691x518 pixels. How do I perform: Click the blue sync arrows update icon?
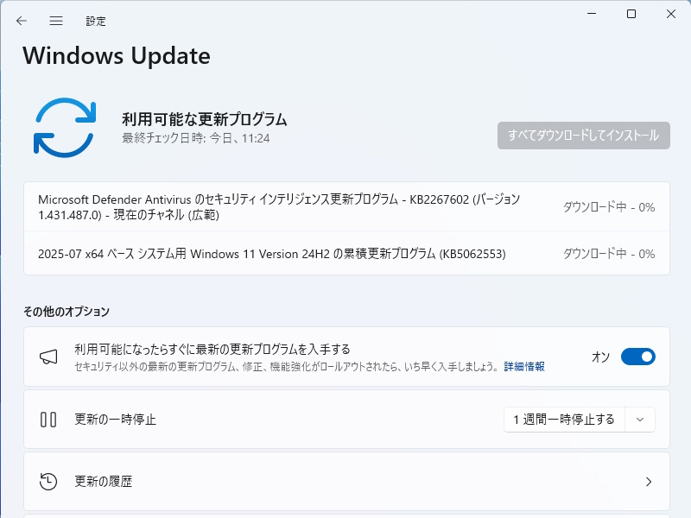click(x=64, y=128)
